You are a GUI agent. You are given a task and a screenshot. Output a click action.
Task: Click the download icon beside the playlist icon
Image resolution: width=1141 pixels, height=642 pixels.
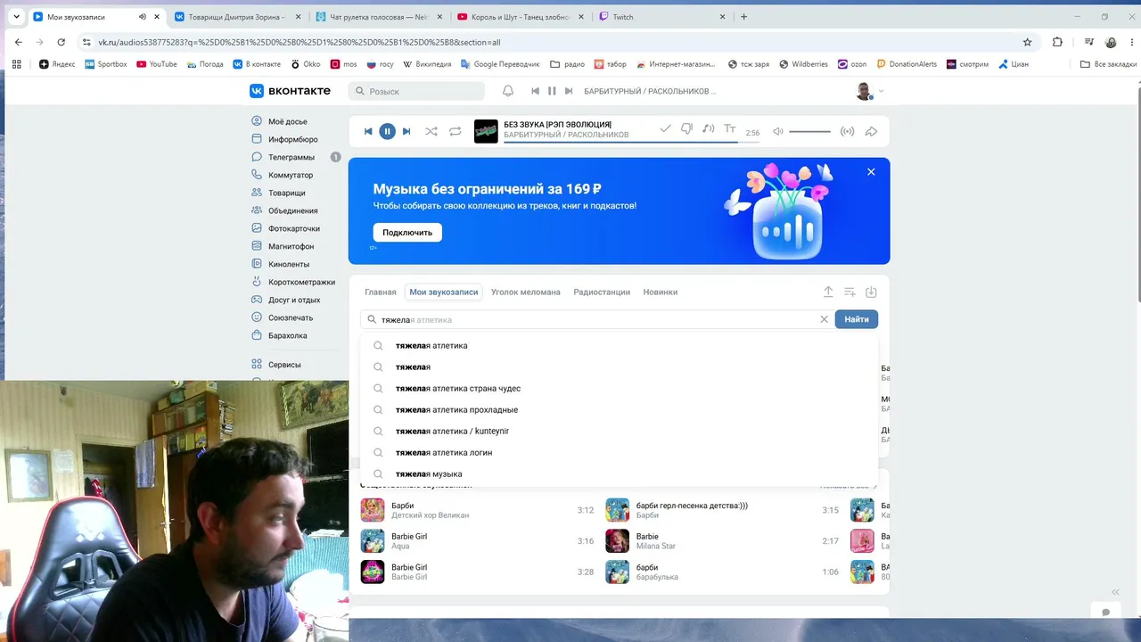point(872,292)
